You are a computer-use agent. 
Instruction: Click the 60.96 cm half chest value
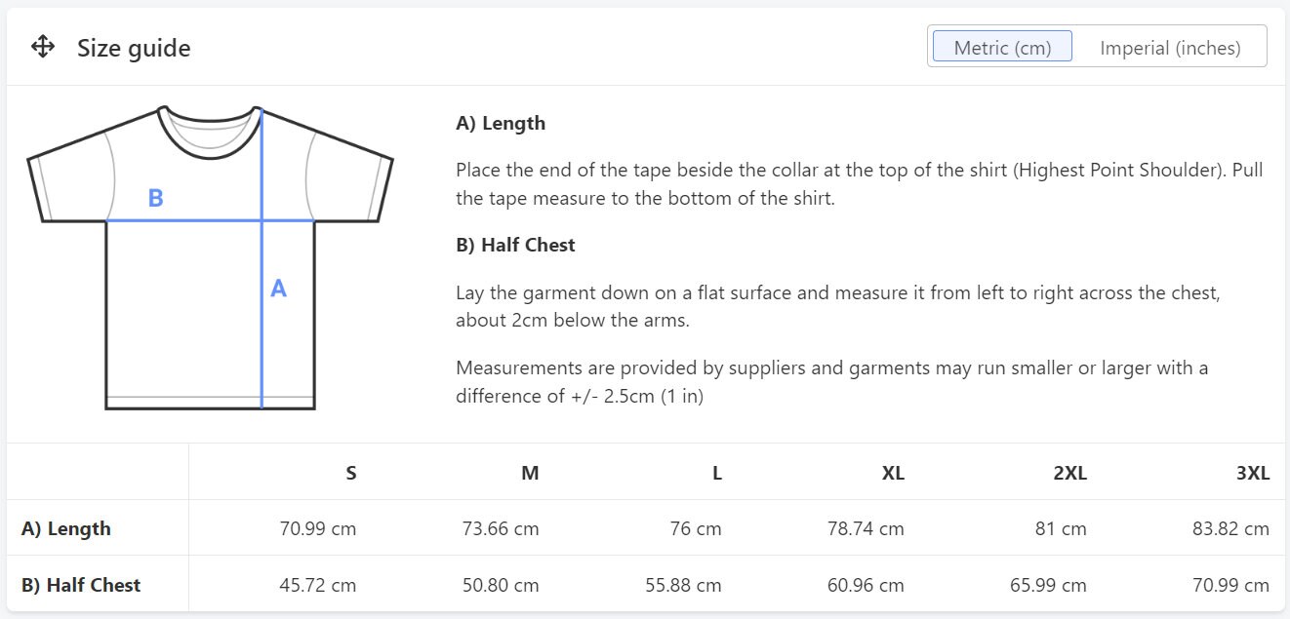[866, 585]
